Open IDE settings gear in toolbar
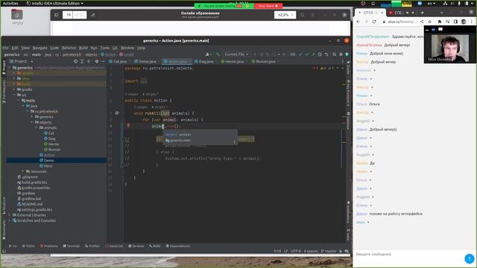This screenshot has width=477, height=268. pyautogui.click(x=341, y=54)
